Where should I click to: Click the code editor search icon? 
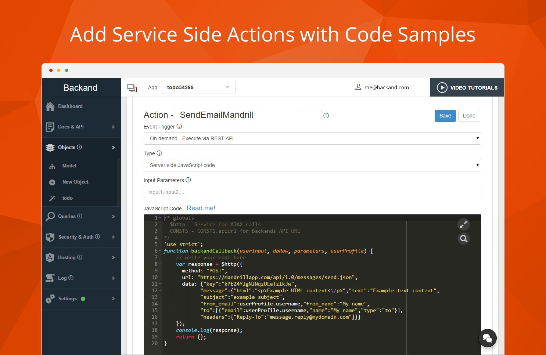click(464, 239)
